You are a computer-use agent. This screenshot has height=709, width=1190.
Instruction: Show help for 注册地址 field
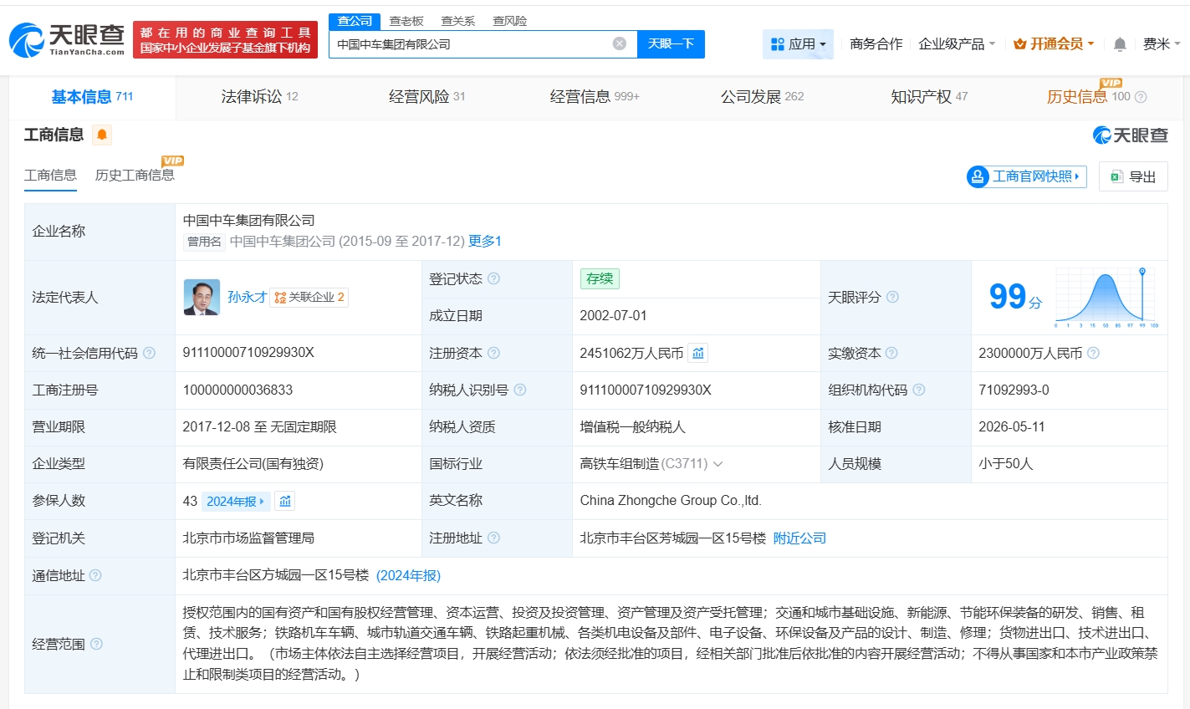[493, 538]
